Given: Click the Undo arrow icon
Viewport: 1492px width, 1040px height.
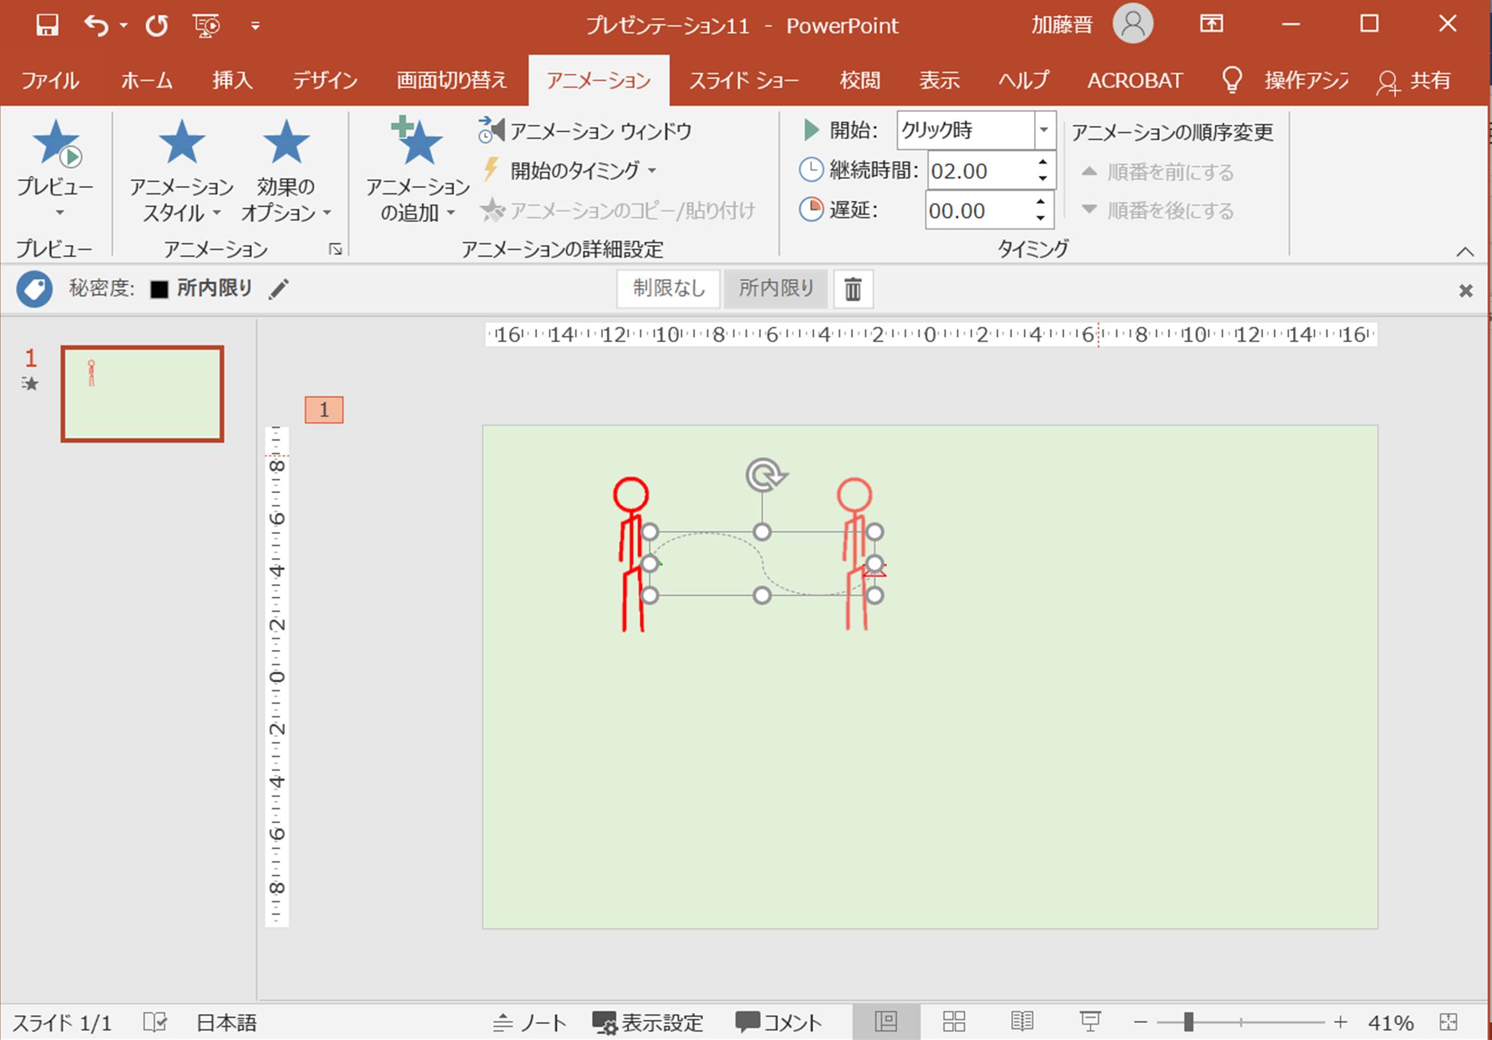Looking at the screenshot, I should pos(96,26).
